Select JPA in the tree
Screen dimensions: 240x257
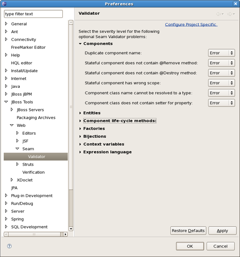[x=14, y=188]
